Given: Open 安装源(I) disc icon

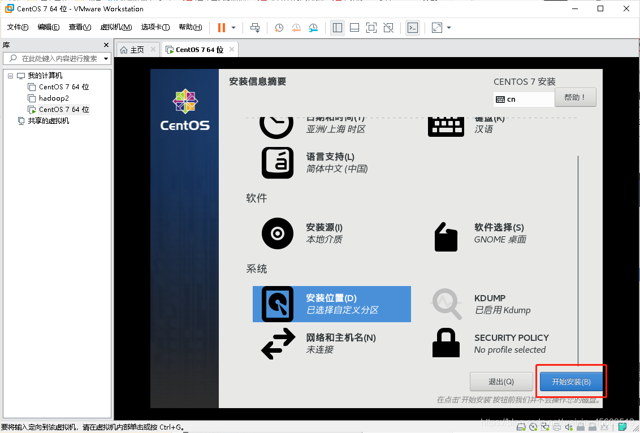Looking at the screenshot, I should click(x=278, y=233).
